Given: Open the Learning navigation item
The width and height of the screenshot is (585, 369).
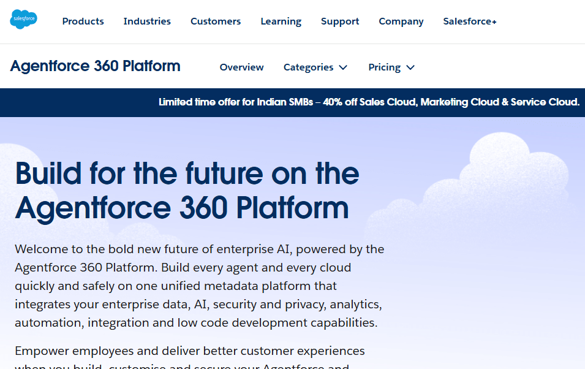Looking at the screenshot, I should pyautogui.click(x=281, y=21).
